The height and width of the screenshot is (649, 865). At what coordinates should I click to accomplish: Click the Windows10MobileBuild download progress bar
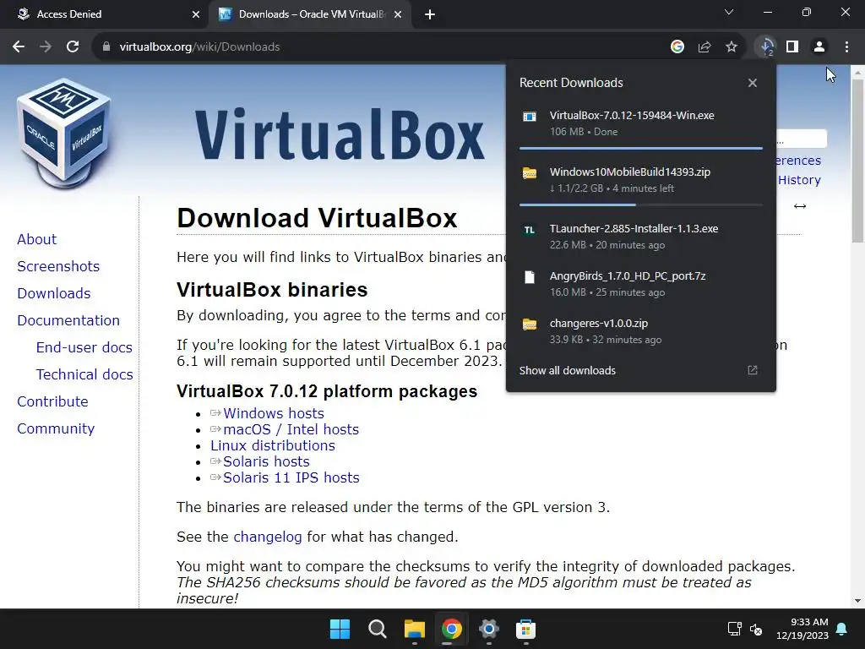point(641,205)
